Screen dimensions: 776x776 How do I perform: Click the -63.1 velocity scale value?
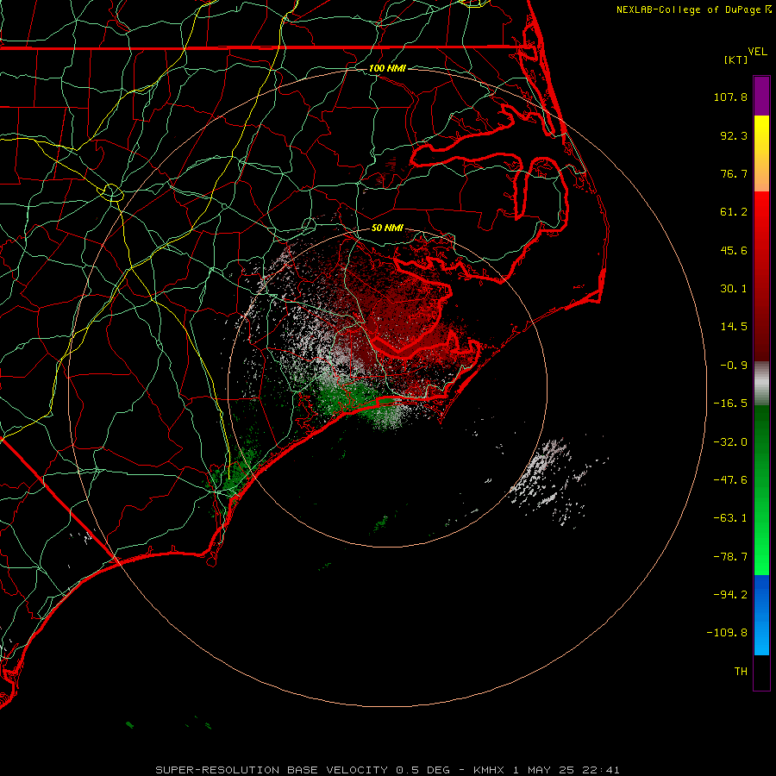730,518
